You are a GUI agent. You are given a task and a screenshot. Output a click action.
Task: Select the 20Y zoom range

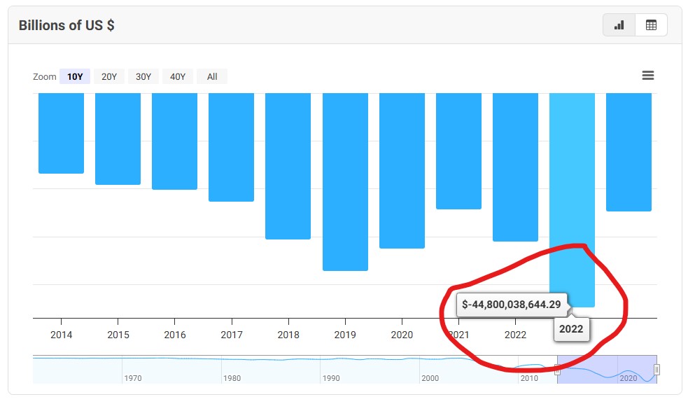point(109,77)
